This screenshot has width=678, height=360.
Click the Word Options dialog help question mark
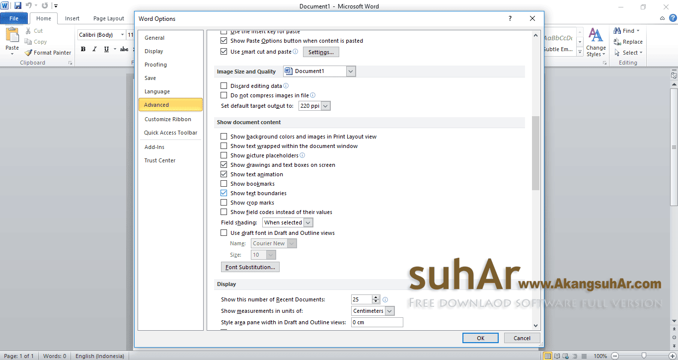(x=510, y=18)
